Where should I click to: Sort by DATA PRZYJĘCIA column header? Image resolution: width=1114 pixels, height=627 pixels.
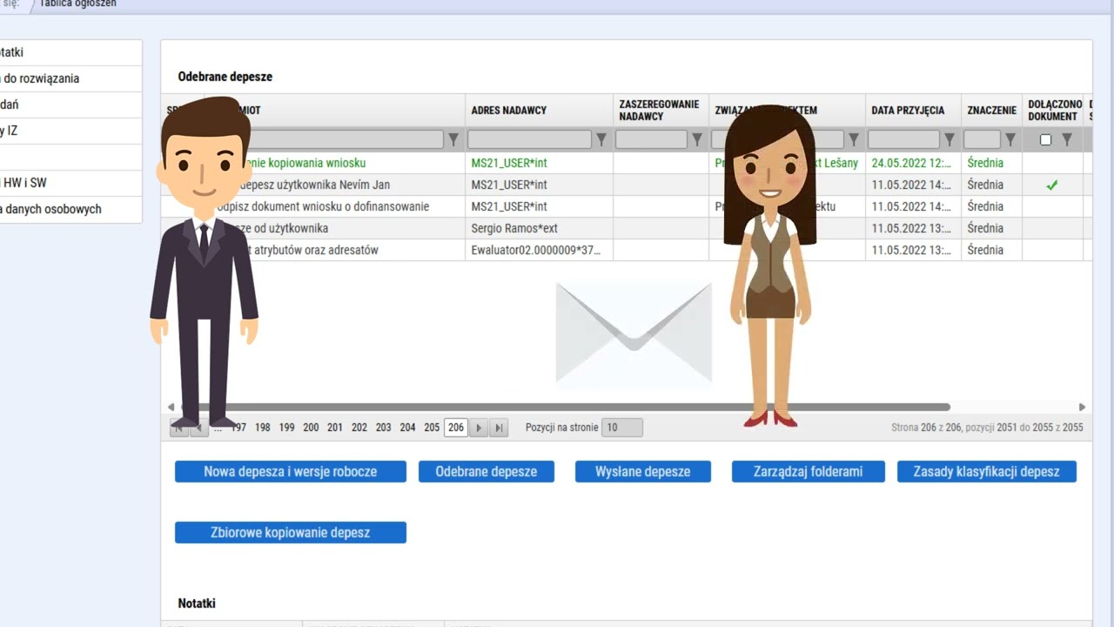(x=908, y=111)
